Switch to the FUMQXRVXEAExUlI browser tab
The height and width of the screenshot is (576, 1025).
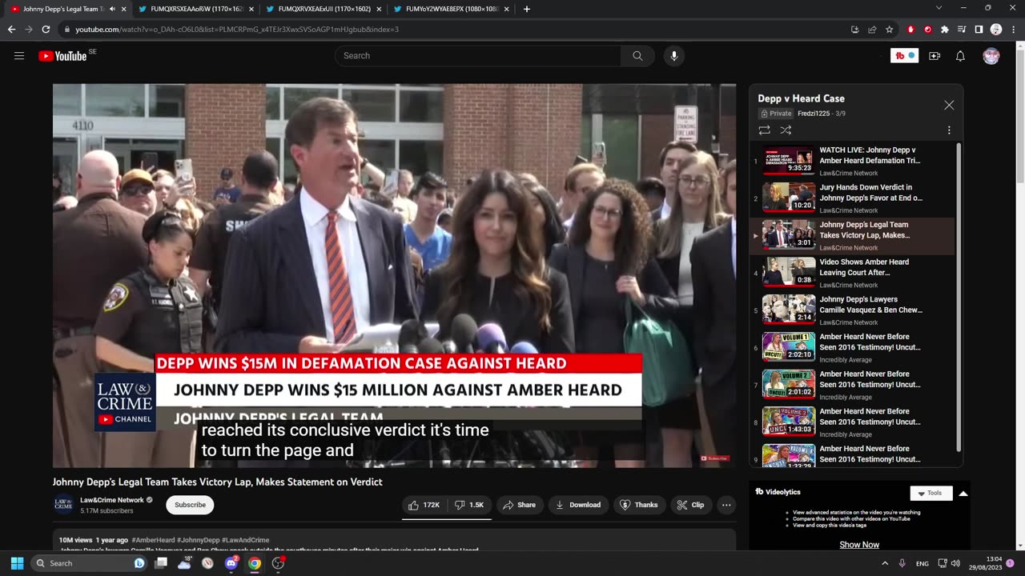(x=324, y=9)
